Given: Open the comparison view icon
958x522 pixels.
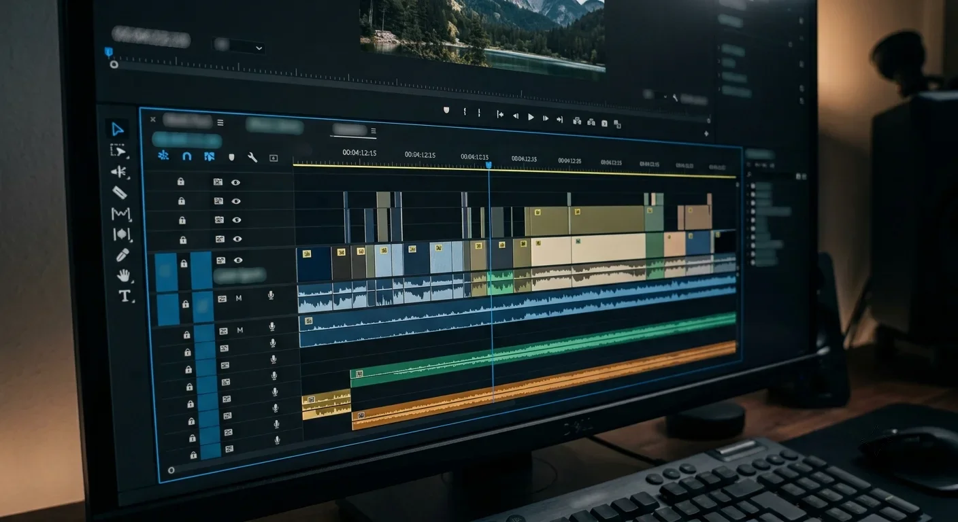Looking at the screenshot, I should [x=617, y=124].
